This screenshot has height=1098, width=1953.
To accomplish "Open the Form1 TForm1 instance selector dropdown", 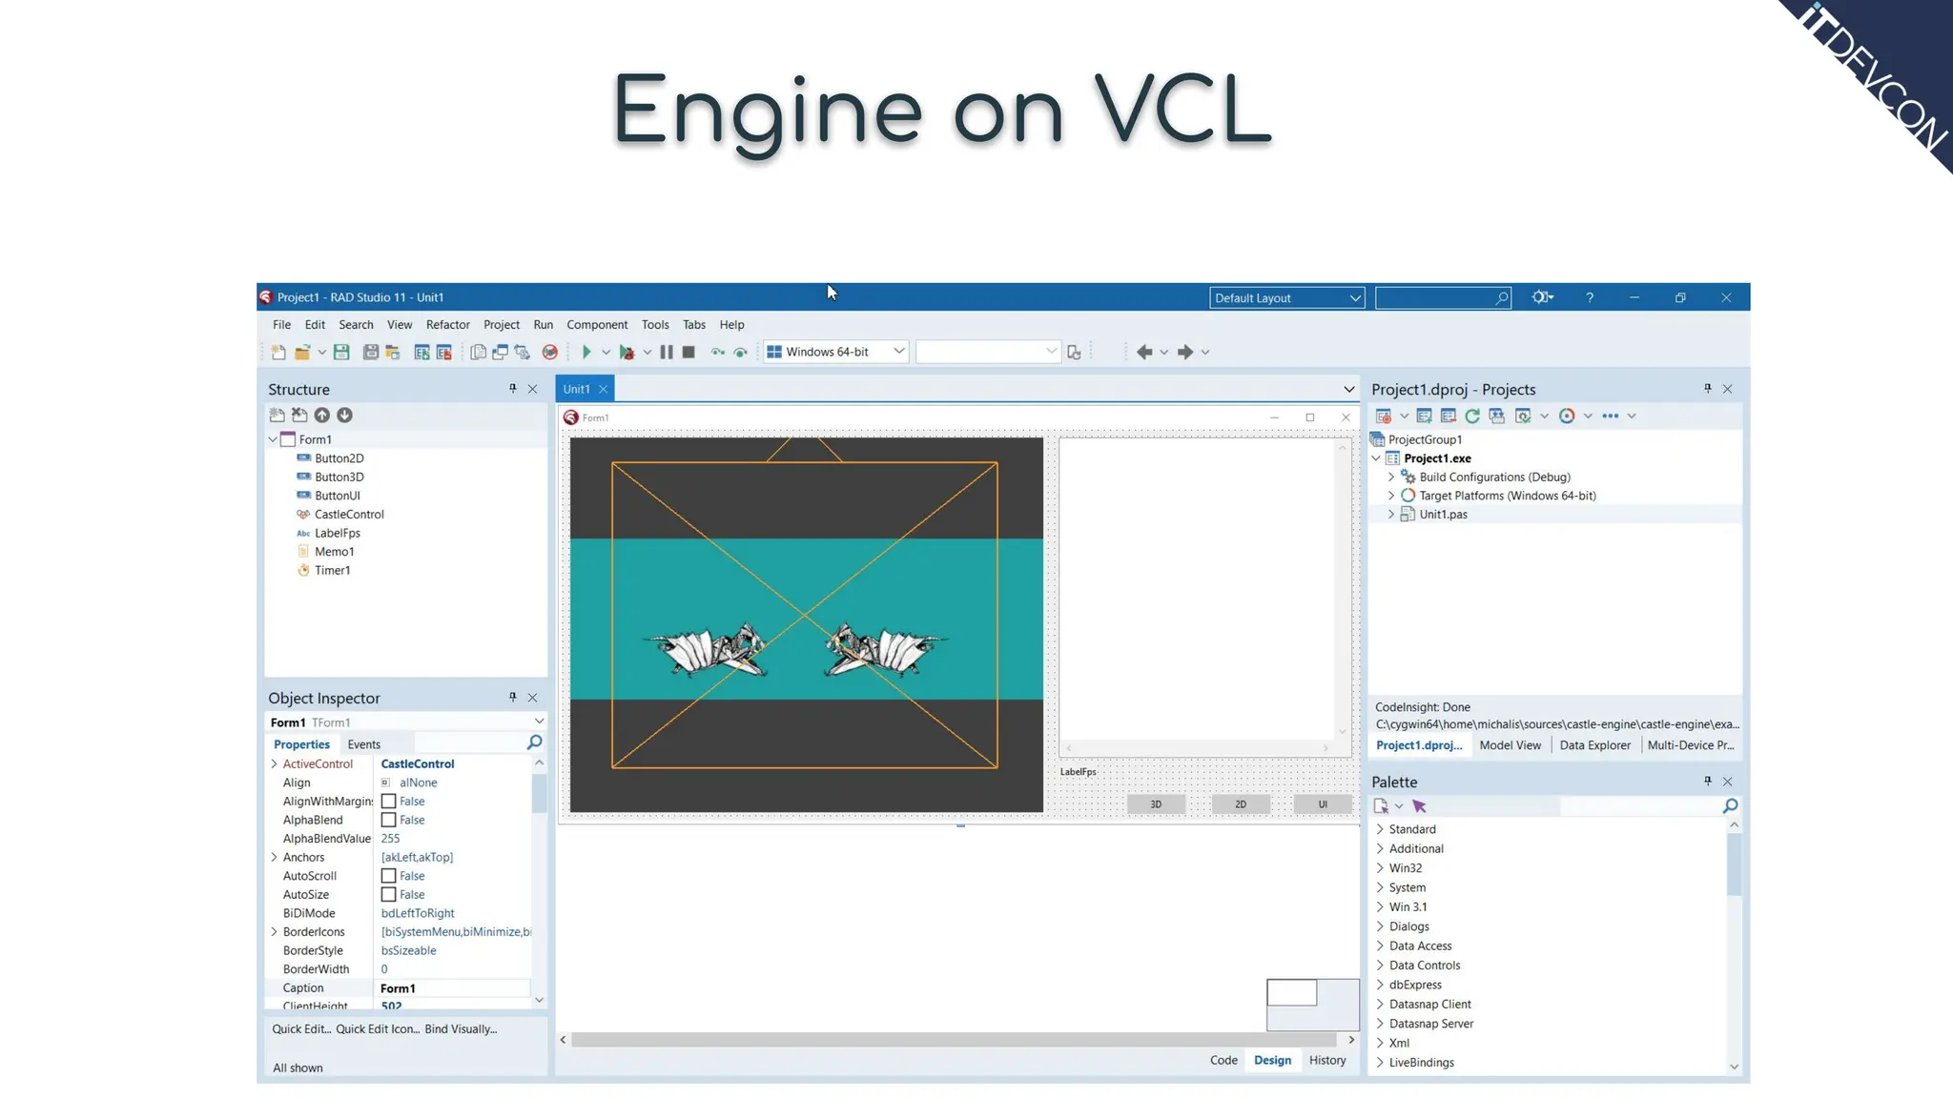I will click(539, 722).
